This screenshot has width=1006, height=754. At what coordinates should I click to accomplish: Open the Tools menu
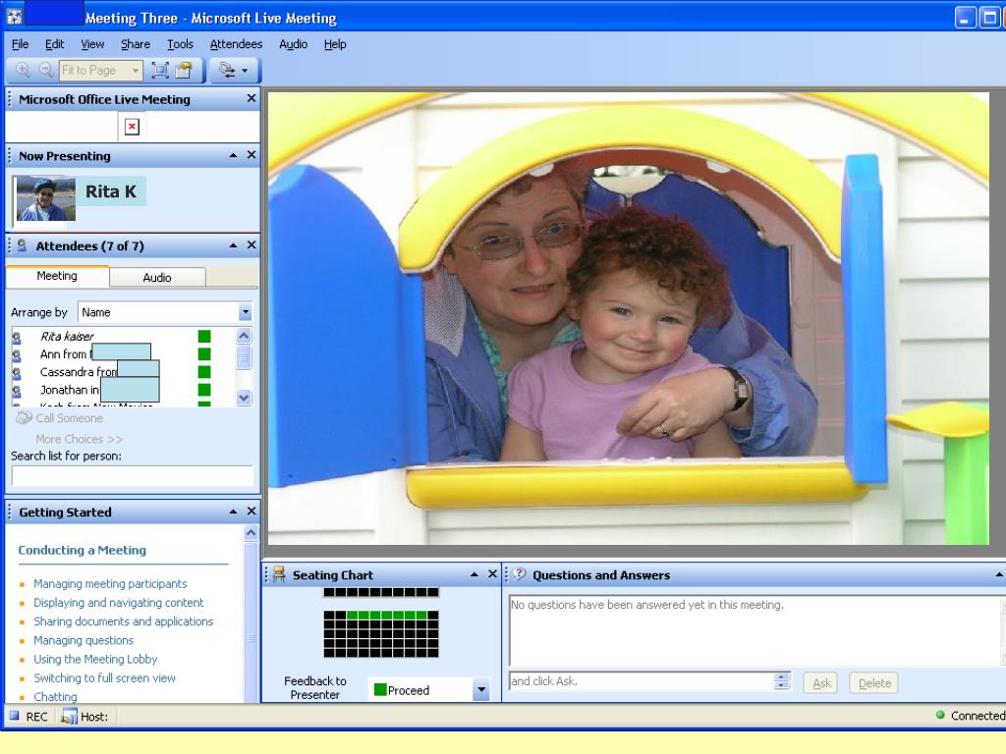click(181, 44)
